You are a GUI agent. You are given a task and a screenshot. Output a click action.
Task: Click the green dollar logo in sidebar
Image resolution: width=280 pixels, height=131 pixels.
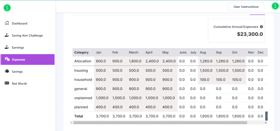7,8
